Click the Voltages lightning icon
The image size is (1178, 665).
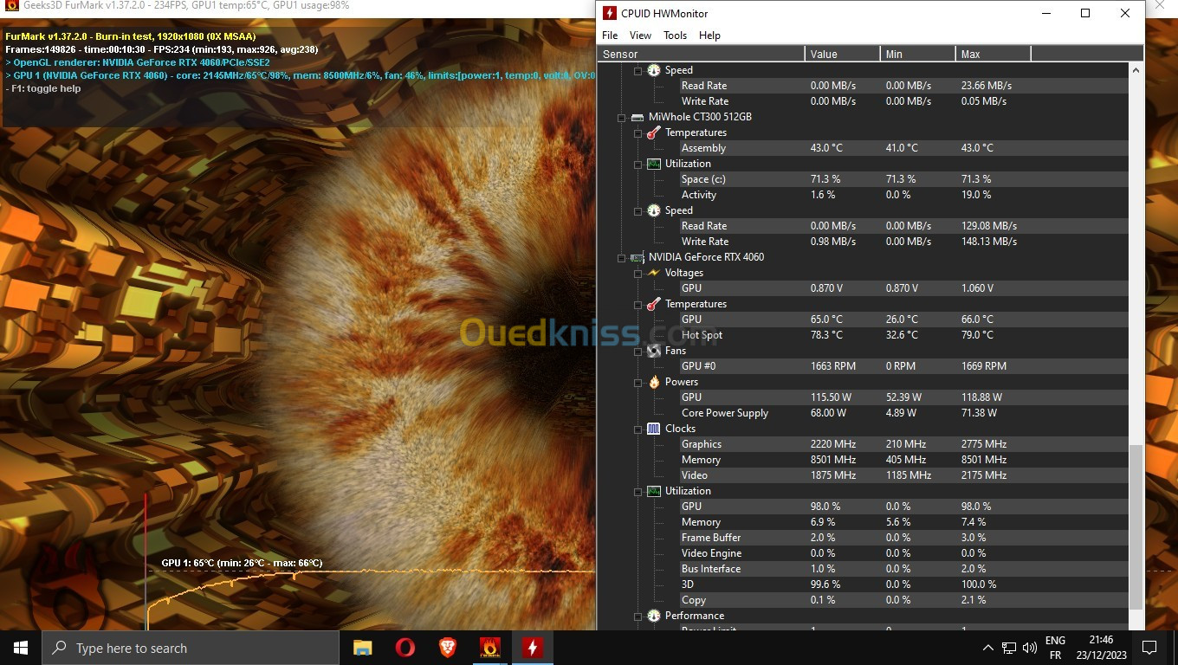coord(654,273)
